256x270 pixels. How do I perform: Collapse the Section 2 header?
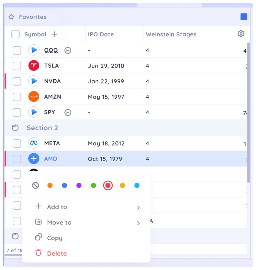click(x=126, y=128)
